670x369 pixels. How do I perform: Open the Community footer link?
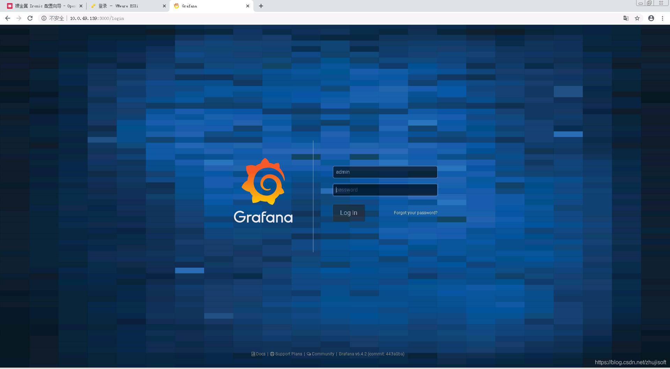[320, 354]
